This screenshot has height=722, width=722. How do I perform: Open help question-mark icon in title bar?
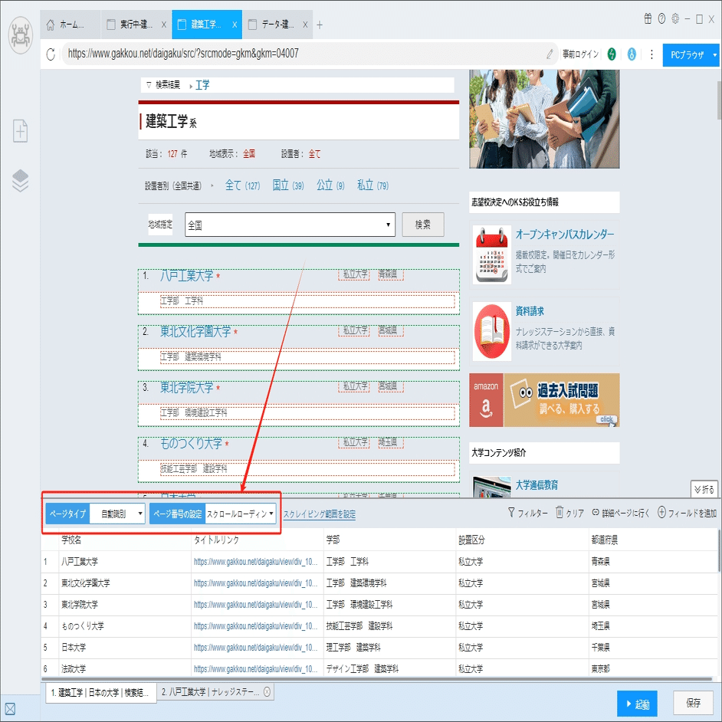click(x=661, y=18)
